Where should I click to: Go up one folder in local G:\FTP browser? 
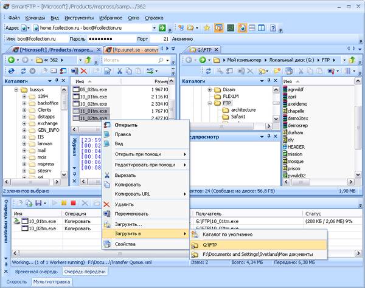click(352, 60)
